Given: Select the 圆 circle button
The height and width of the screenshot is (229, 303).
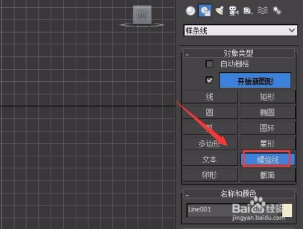Looking at the screenshot, I should [210, 112].
